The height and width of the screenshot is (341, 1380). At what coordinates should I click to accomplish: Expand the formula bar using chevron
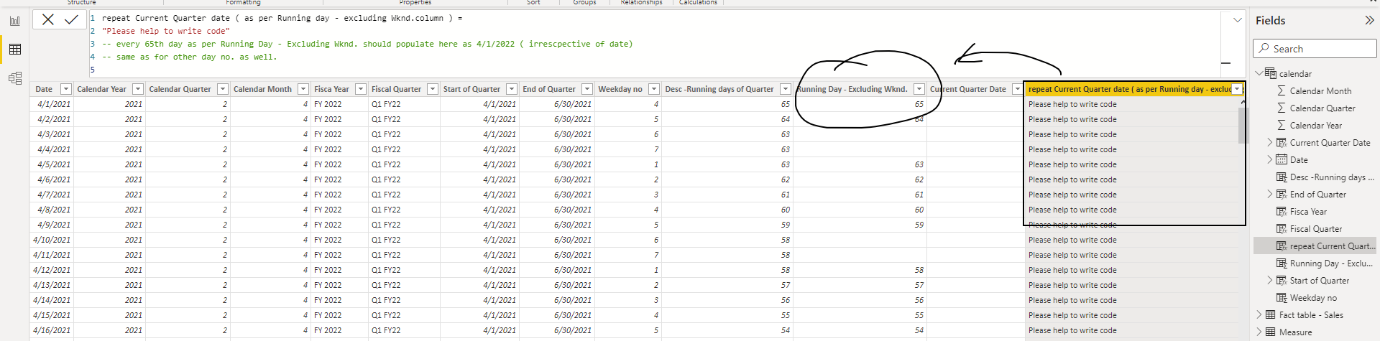(1238, 20)
